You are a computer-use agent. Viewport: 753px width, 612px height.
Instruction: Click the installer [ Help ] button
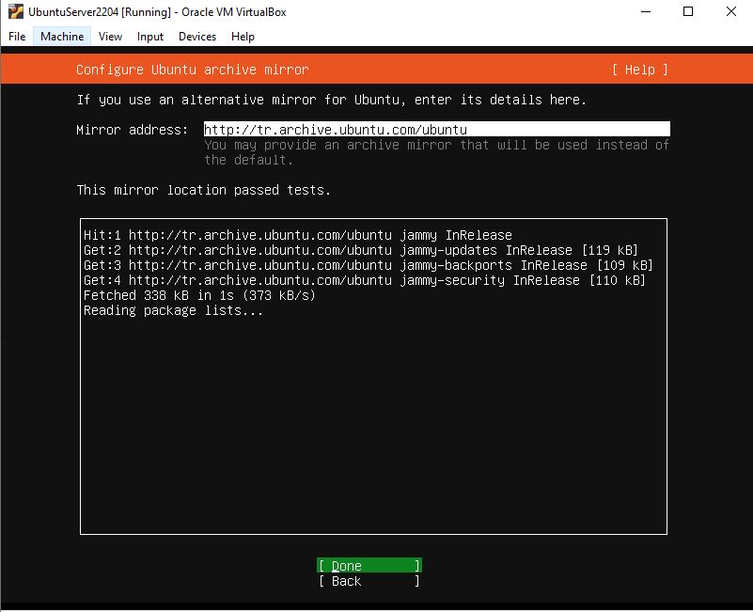[x=639, y=70]
